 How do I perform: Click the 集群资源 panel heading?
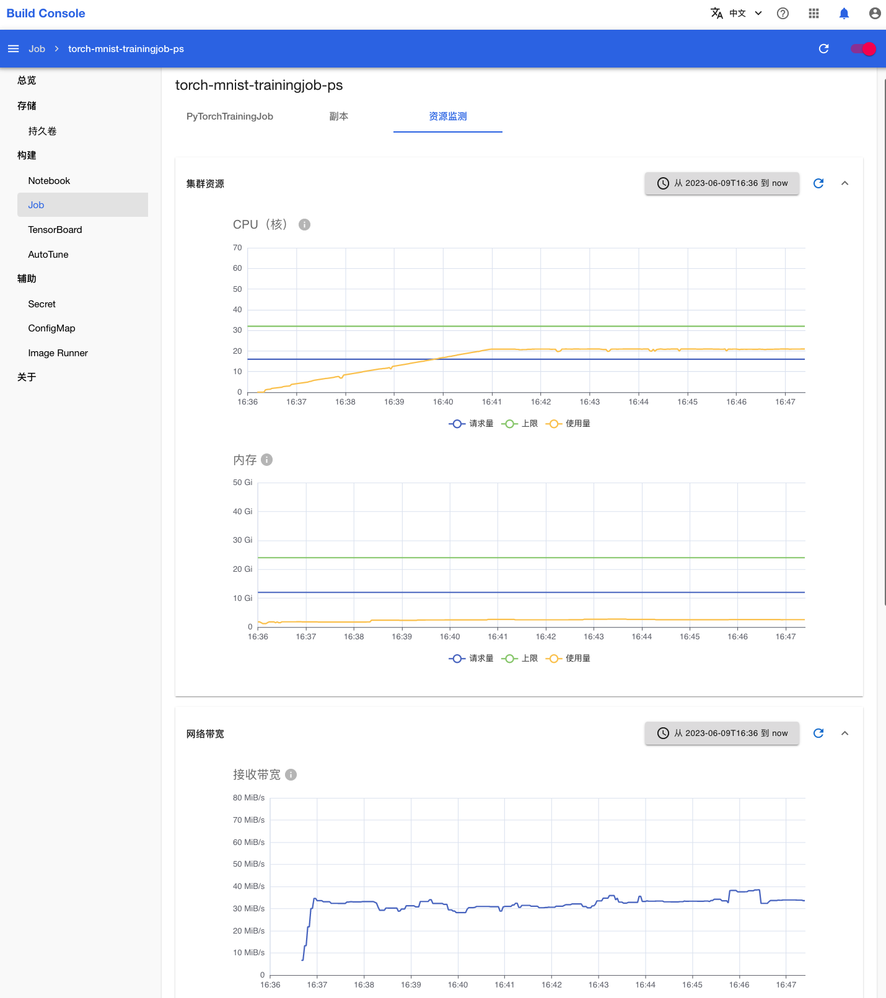(205, 184)
